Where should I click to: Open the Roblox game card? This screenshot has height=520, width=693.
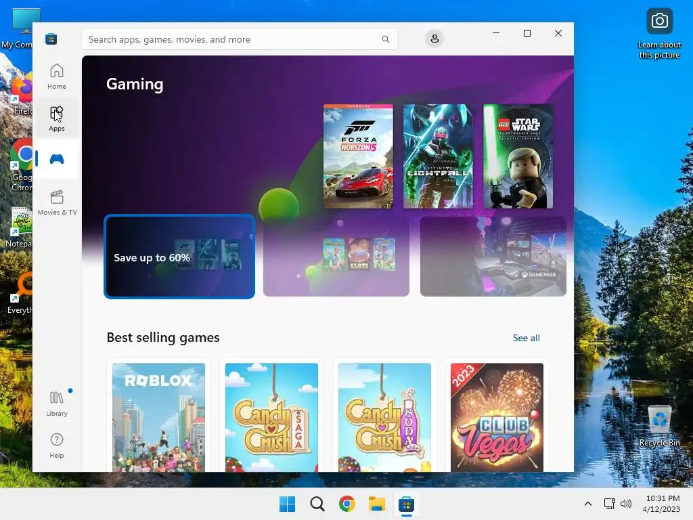pyautogui.click(x=158, y=416)
